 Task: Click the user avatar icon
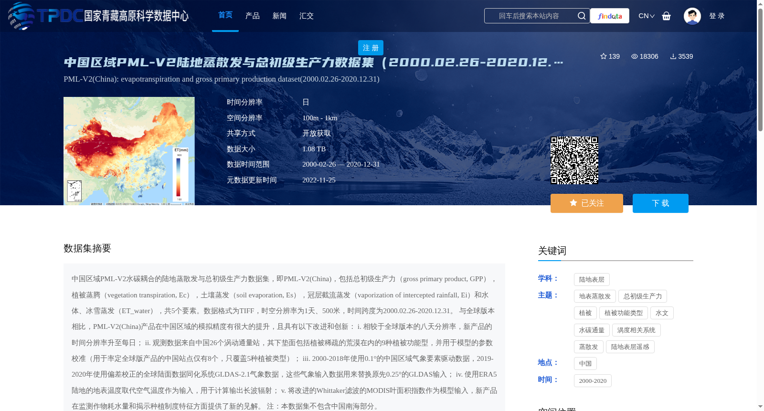(692, 16)
